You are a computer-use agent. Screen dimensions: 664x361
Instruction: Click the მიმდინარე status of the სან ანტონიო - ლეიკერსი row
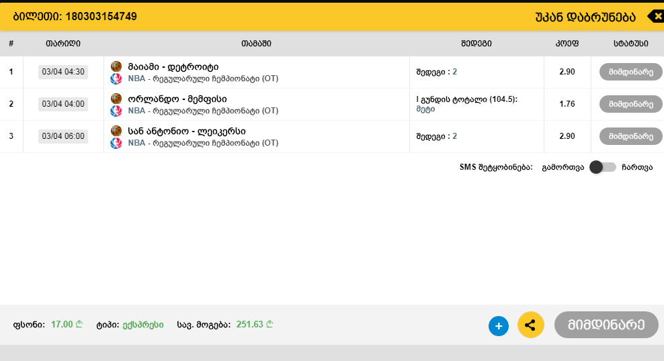click(x=630, y=136)
